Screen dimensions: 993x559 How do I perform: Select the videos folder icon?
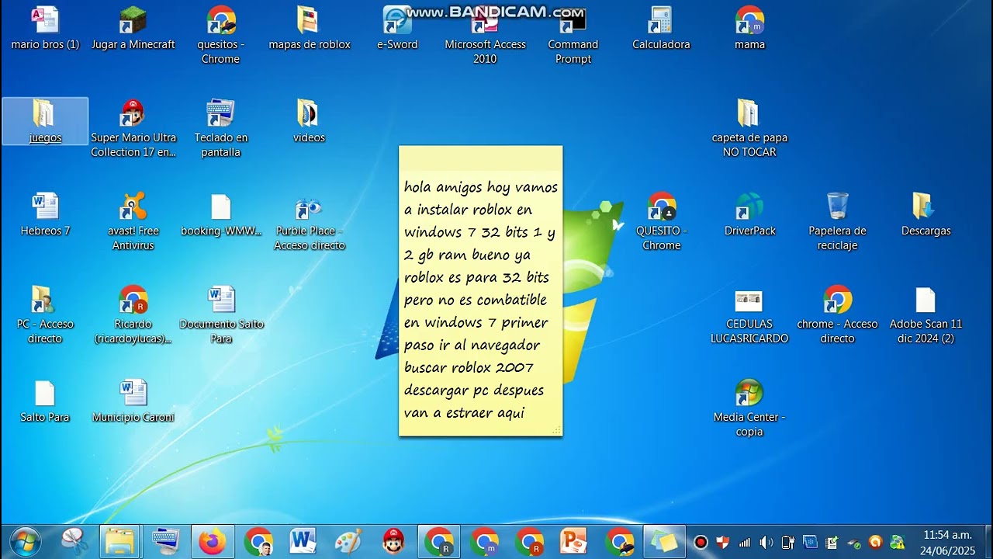[309, 121]
